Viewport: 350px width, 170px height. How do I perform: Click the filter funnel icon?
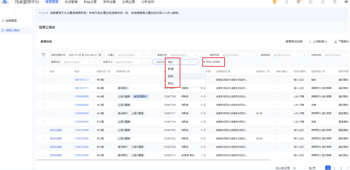(43, 55)
